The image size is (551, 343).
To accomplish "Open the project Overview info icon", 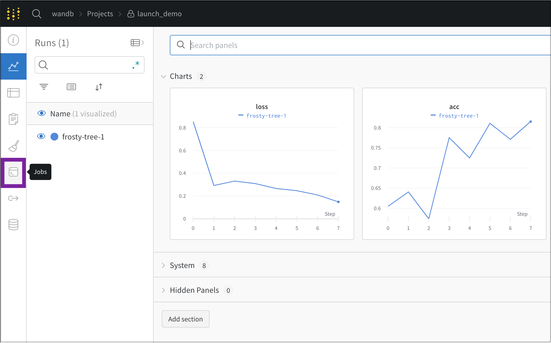I will pos(13,40).
